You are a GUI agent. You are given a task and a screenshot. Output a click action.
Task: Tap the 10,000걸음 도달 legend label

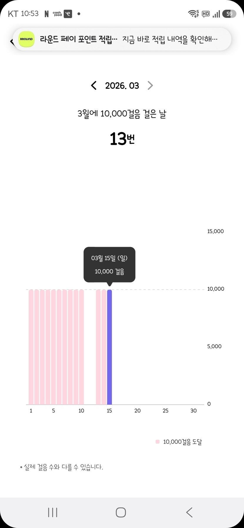182,442
